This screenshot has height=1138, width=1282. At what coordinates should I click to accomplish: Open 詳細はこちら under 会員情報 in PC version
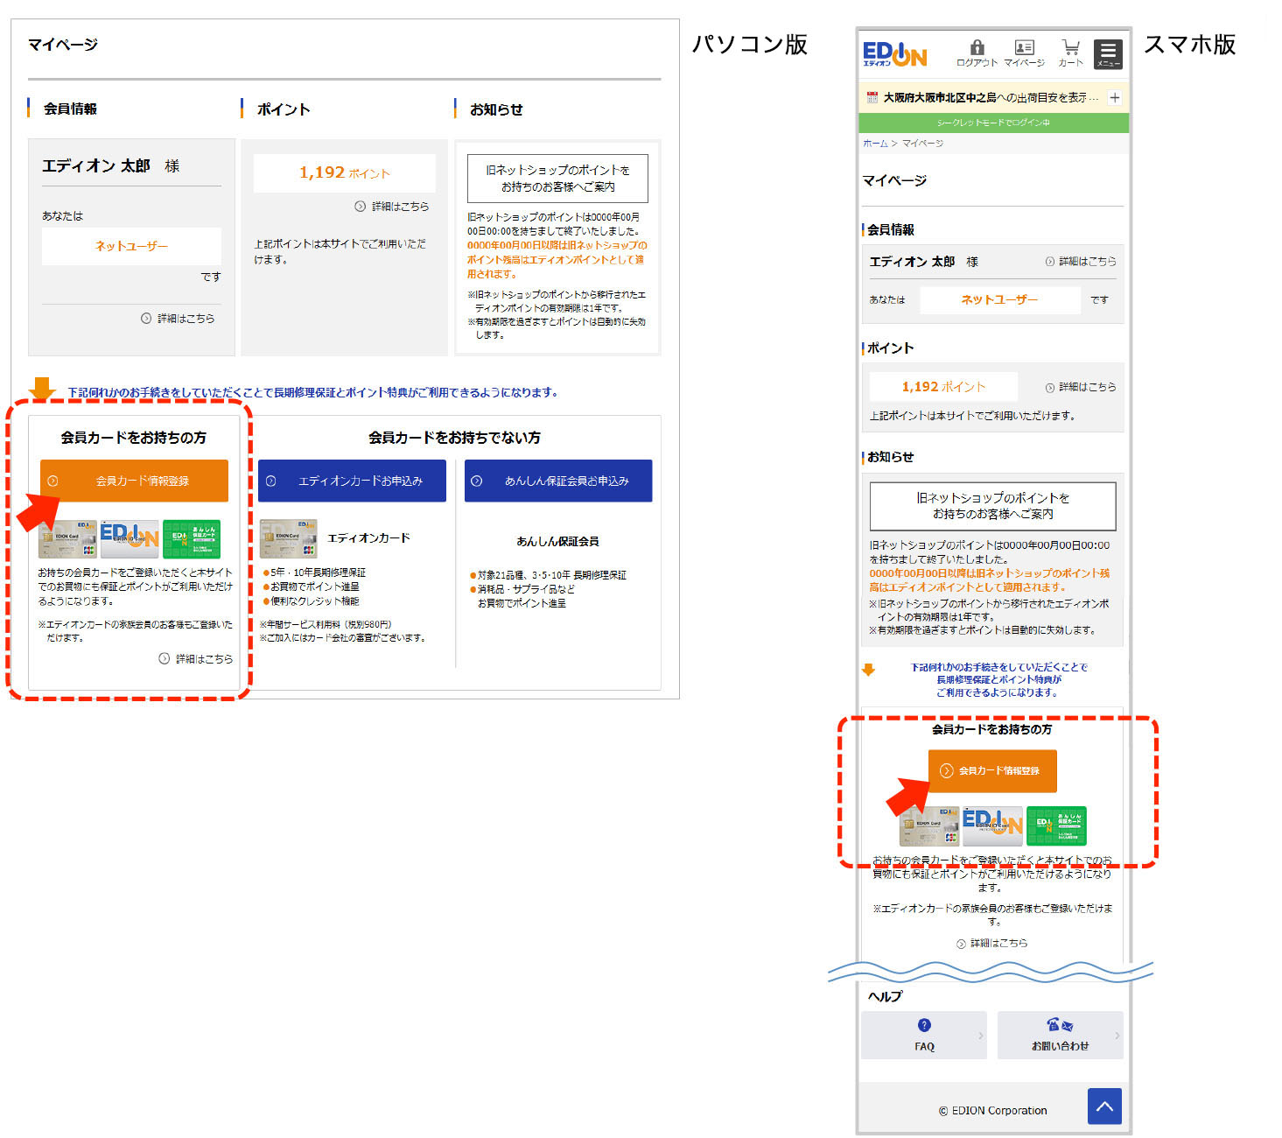[178, 319]
